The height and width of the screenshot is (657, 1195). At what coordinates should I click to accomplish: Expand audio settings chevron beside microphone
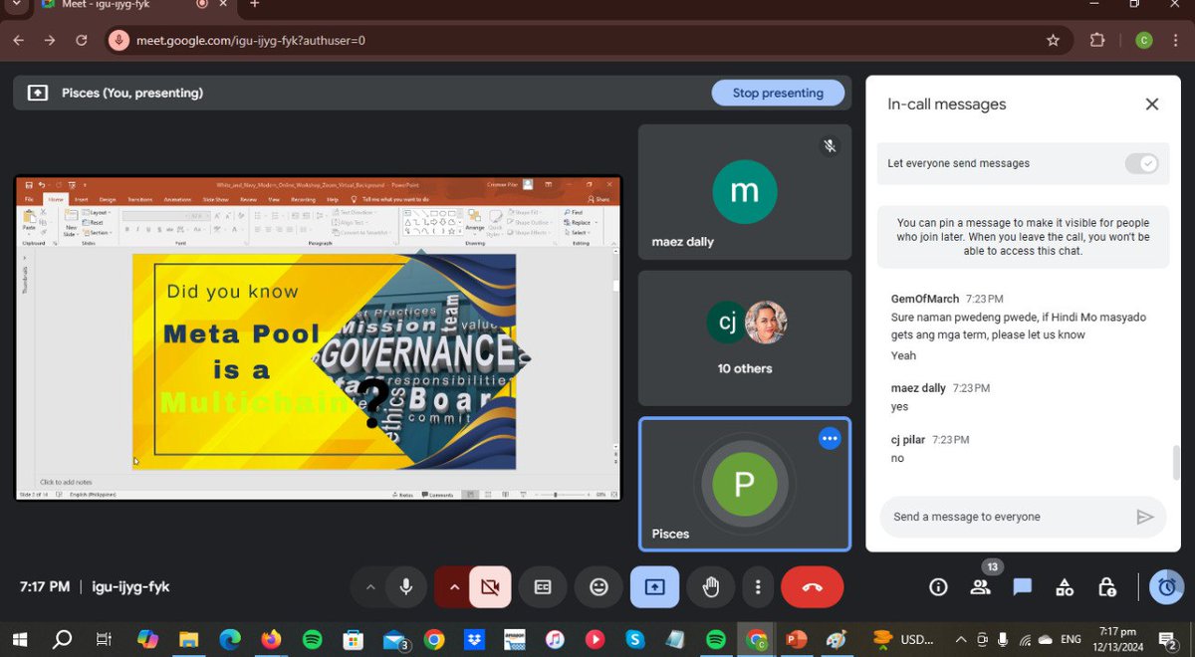[x=370, y=587]
